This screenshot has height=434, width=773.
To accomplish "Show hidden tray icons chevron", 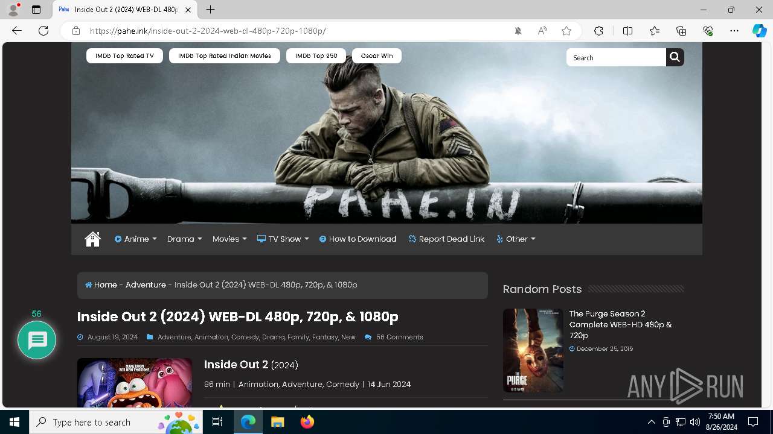I will 651,422.
